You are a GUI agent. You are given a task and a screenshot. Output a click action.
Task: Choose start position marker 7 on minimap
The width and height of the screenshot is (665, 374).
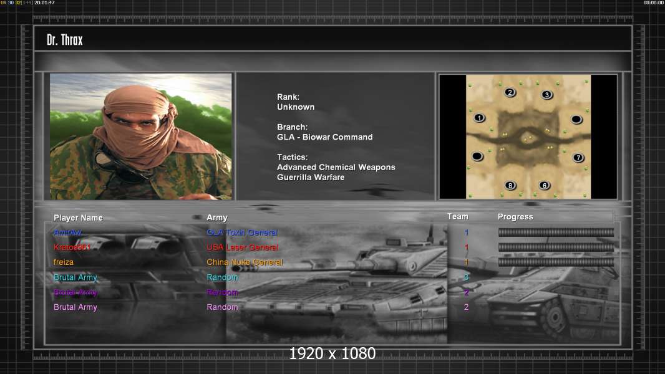pyautogui.click(x=578, y=158)
